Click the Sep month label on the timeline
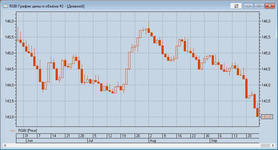278x150 pixels. 214,141
